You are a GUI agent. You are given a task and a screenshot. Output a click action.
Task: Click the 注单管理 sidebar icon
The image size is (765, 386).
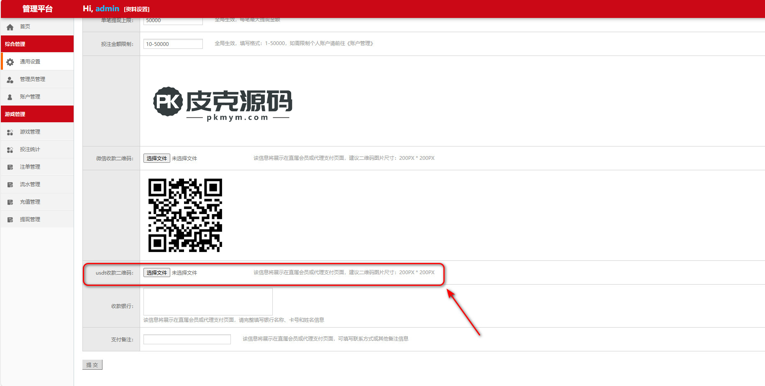[x=10, y=167]
